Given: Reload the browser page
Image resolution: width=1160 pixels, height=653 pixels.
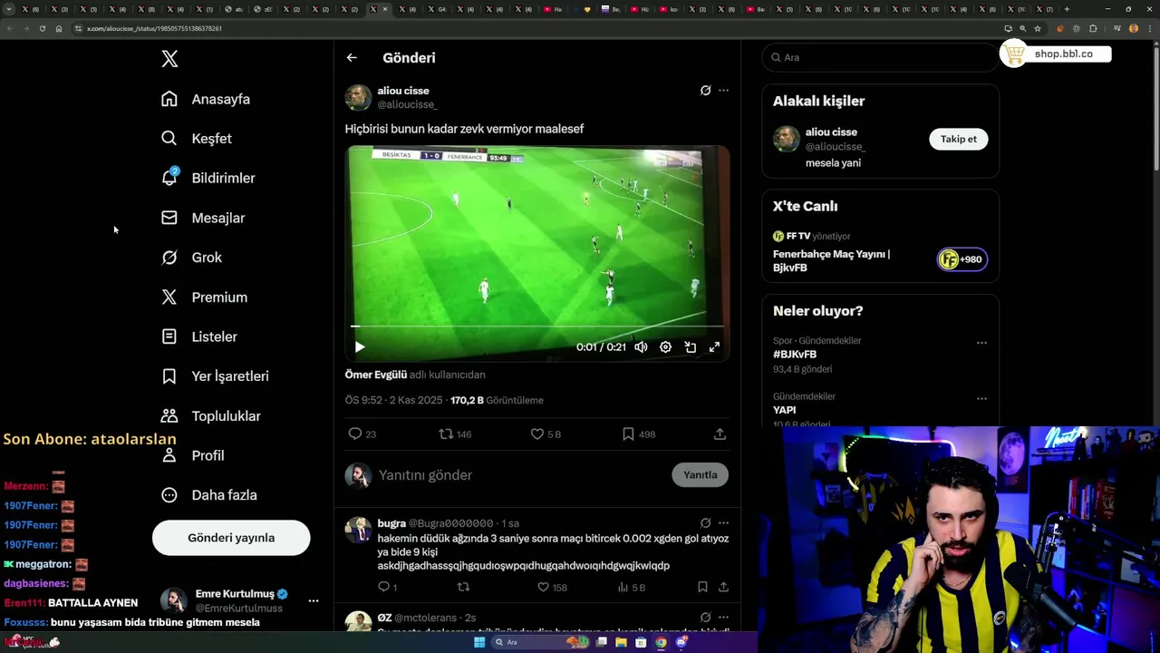Looking at the screenshot, I should tap(42, 28).
